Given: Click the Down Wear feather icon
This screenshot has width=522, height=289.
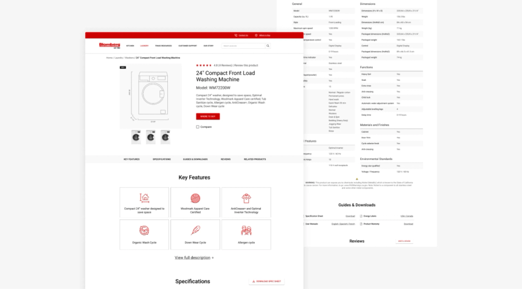Looking at the screenshot, I should [x=195, y=230].
